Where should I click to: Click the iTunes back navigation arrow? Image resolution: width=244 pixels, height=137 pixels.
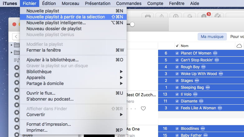[x=16, y=37]
